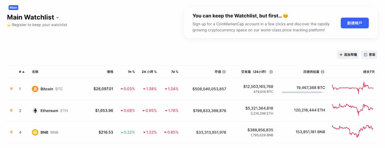Screen dimensions: 385x148
Task: Click the Ethereum diamond logo icon
Action: click(x=35, y=111)
